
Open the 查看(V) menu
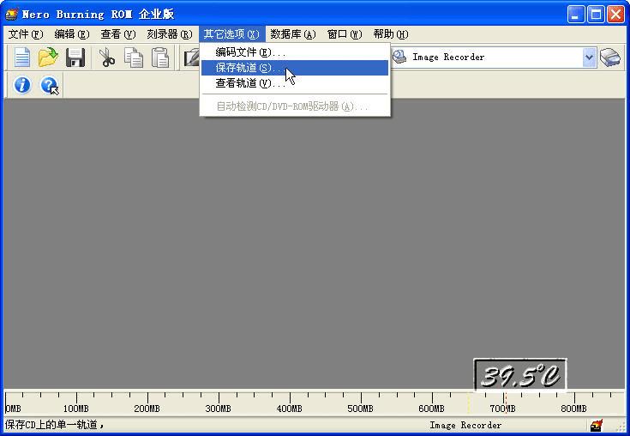pos(117,34)
